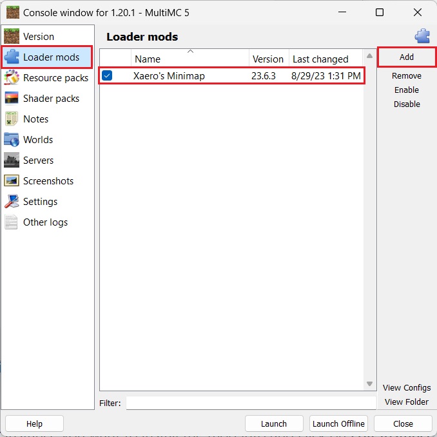Click the Enable mod button
This screenshot has width=437, height=437.
(x=406, y=90)
